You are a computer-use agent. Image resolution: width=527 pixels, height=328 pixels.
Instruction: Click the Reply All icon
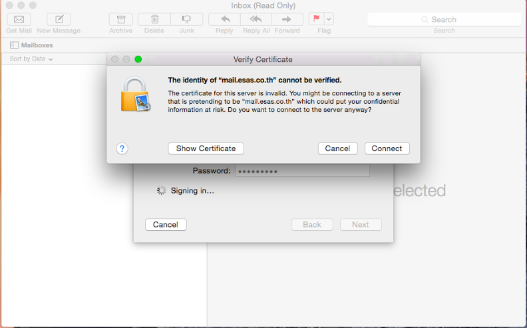[256, 19]
